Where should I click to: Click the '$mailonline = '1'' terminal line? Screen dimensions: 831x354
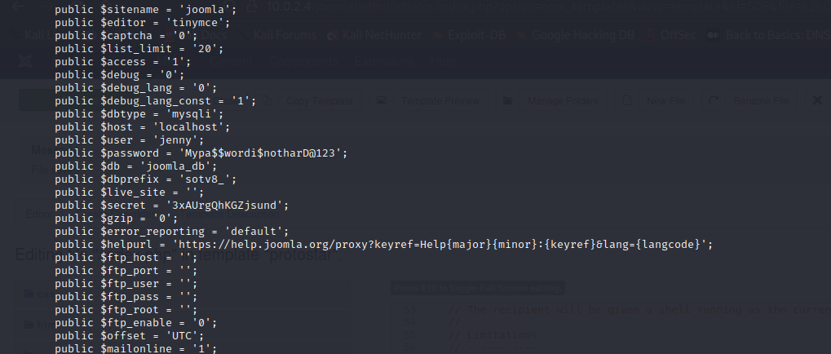point(136,348)
